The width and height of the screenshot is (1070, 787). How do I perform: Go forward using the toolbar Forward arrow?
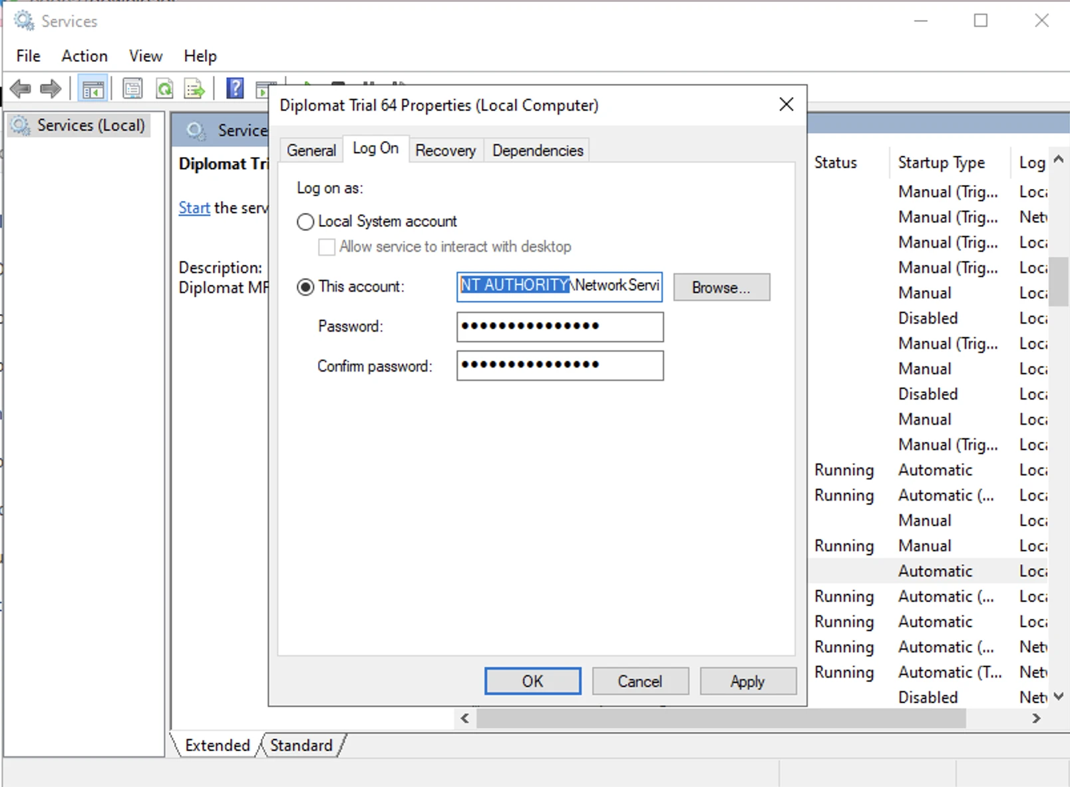[x=51, y=88]
